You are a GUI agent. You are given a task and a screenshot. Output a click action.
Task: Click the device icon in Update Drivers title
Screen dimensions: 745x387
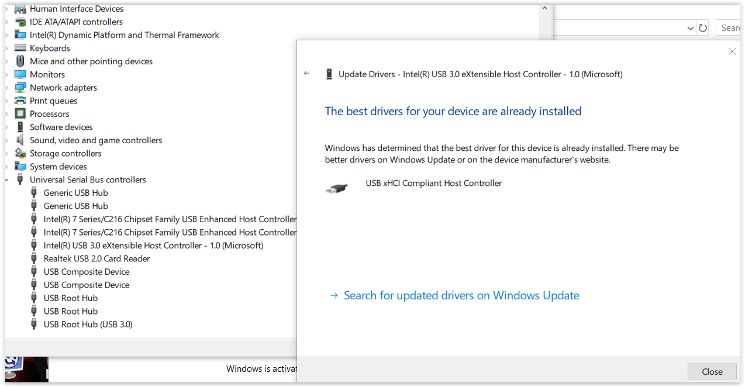coord(329,74)
